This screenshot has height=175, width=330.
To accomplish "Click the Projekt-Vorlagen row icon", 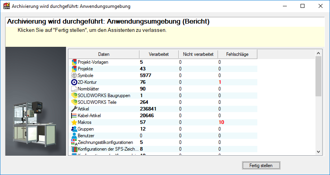I will [74, 62].
